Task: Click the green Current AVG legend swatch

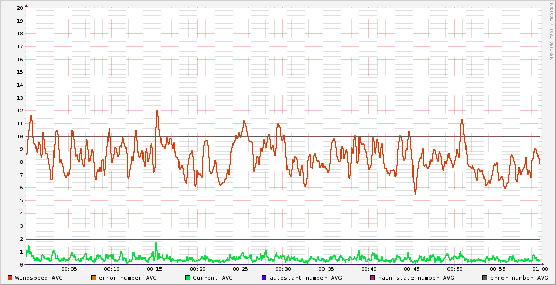Action: point(188,278)
